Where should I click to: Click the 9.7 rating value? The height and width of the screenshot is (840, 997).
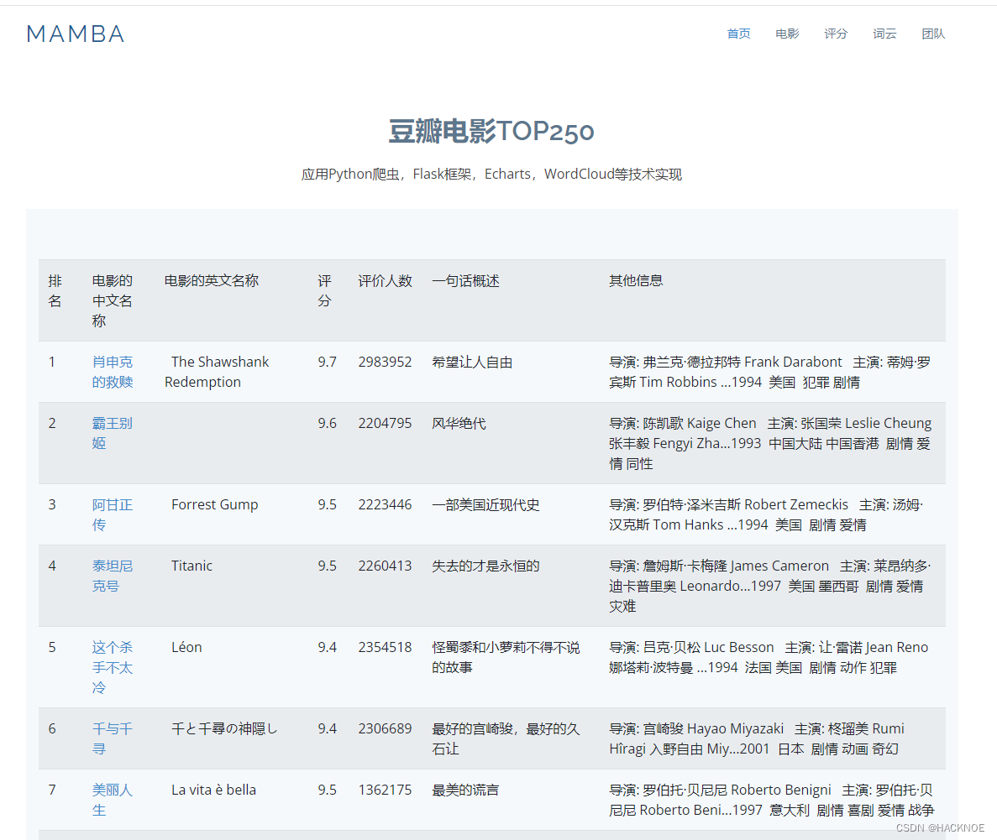(328, 362)
